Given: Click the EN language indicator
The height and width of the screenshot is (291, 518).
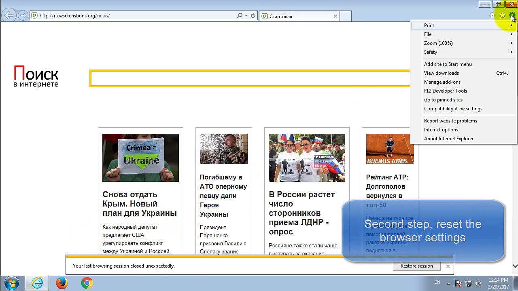Looking at the screenshot, I should click(x=437, y=282).
